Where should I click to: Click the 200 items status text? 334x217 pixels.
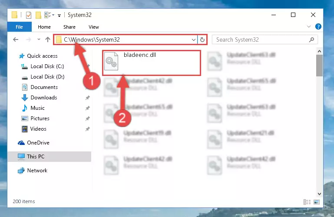[x=24, y=201]
